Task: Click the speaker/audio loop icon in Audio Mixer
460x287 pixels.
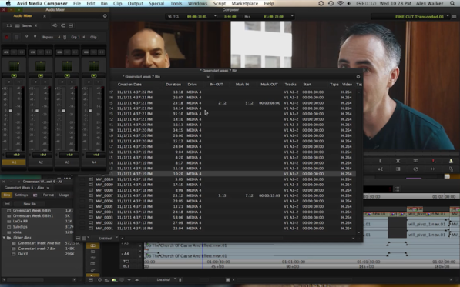Action: [55, 25]
